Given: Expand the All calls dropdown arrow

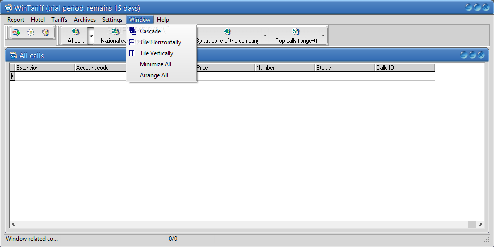Looking at the screenshot, I should pyautogui.click(x=91, y=36).
